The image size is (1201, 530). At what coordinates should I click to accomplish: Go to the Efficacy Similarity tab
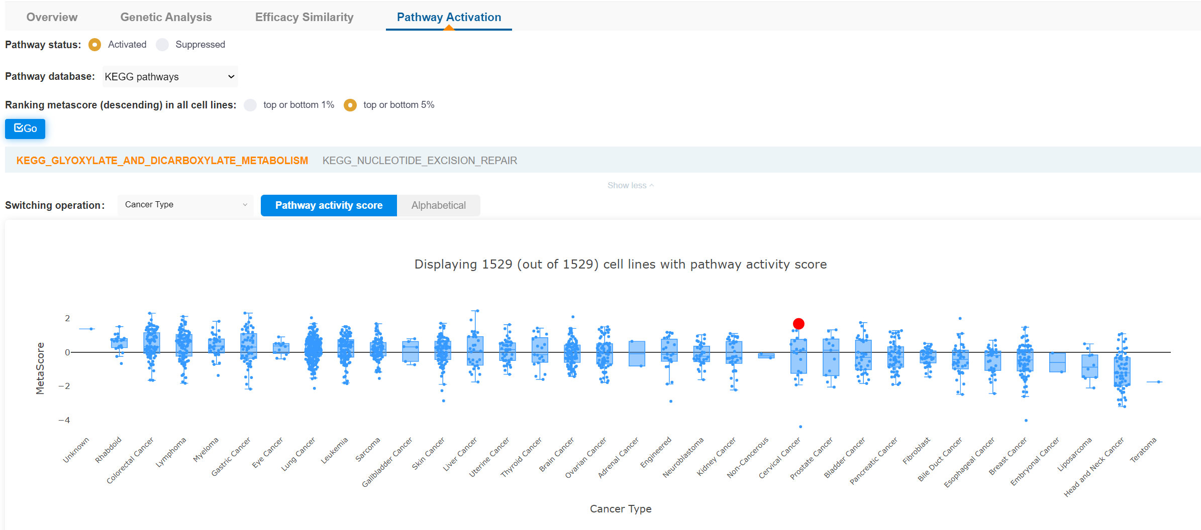point(304,17)
